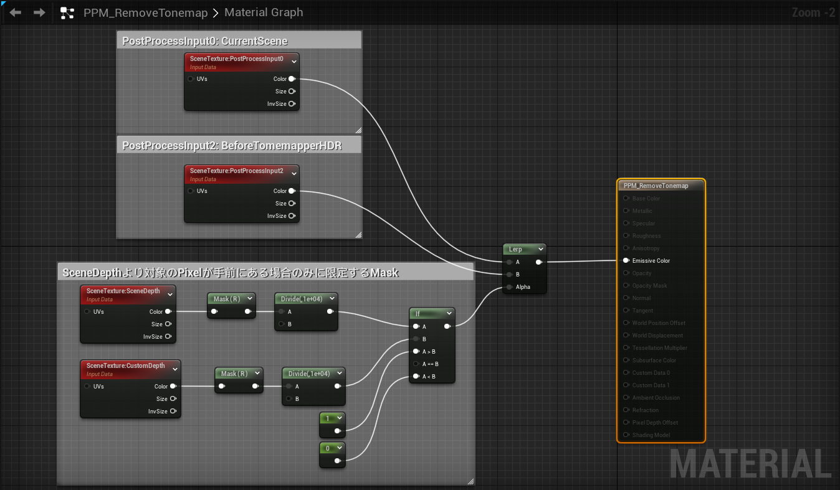Screen dimensions: 840x490
Task: Click the Zoom -2 indicator text
Action: [813, 12]
